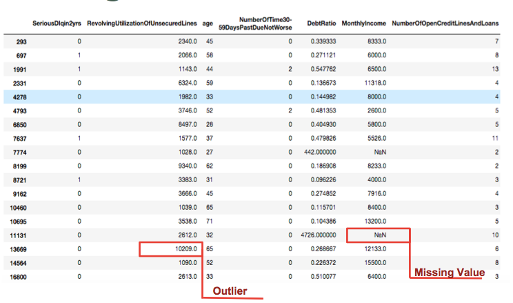Click credit lines value 11 in row 7637
This screenshot has width=513, height=303.
(x=495, y=138)
